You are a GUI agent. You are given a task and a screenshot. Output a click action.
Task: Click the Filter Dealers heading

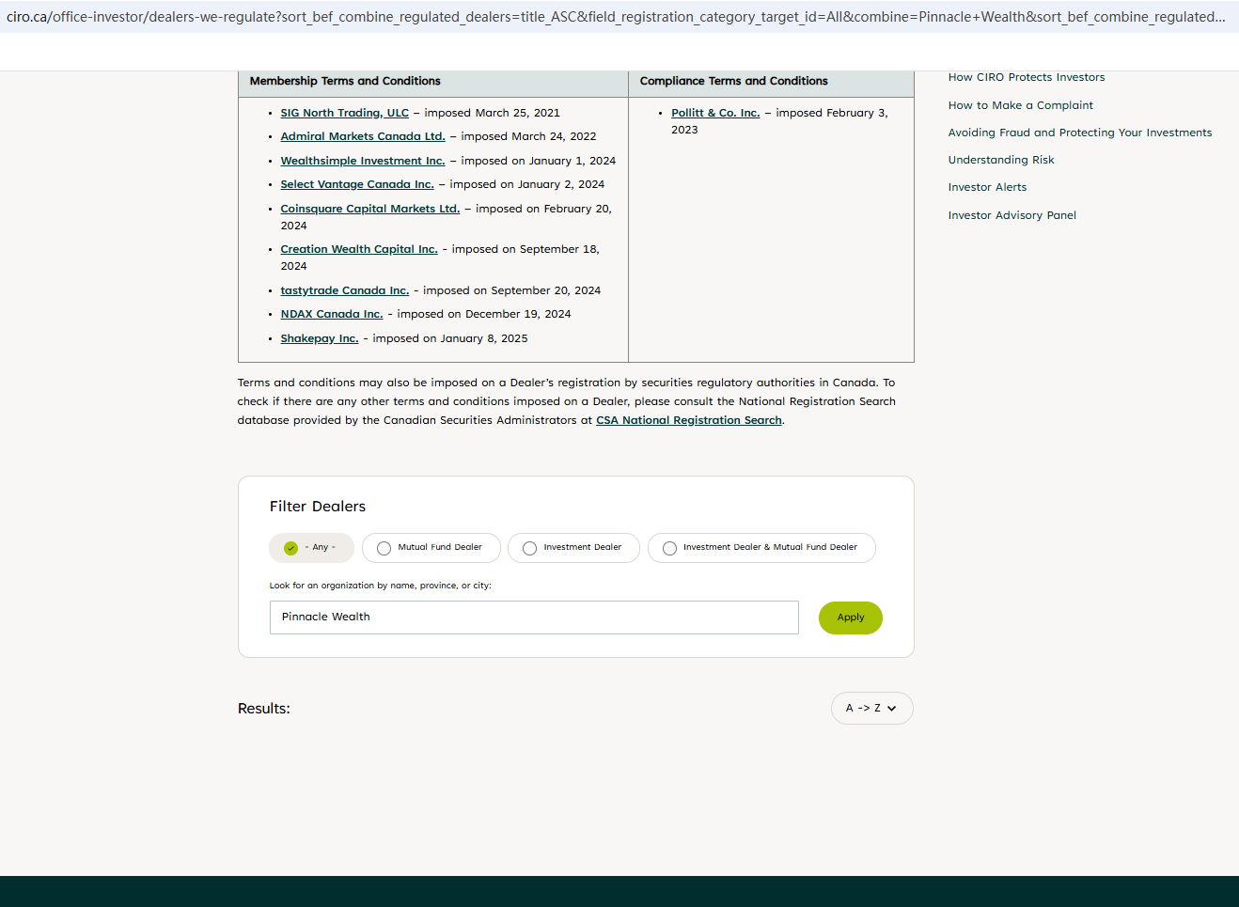click(x=318, y=507)
